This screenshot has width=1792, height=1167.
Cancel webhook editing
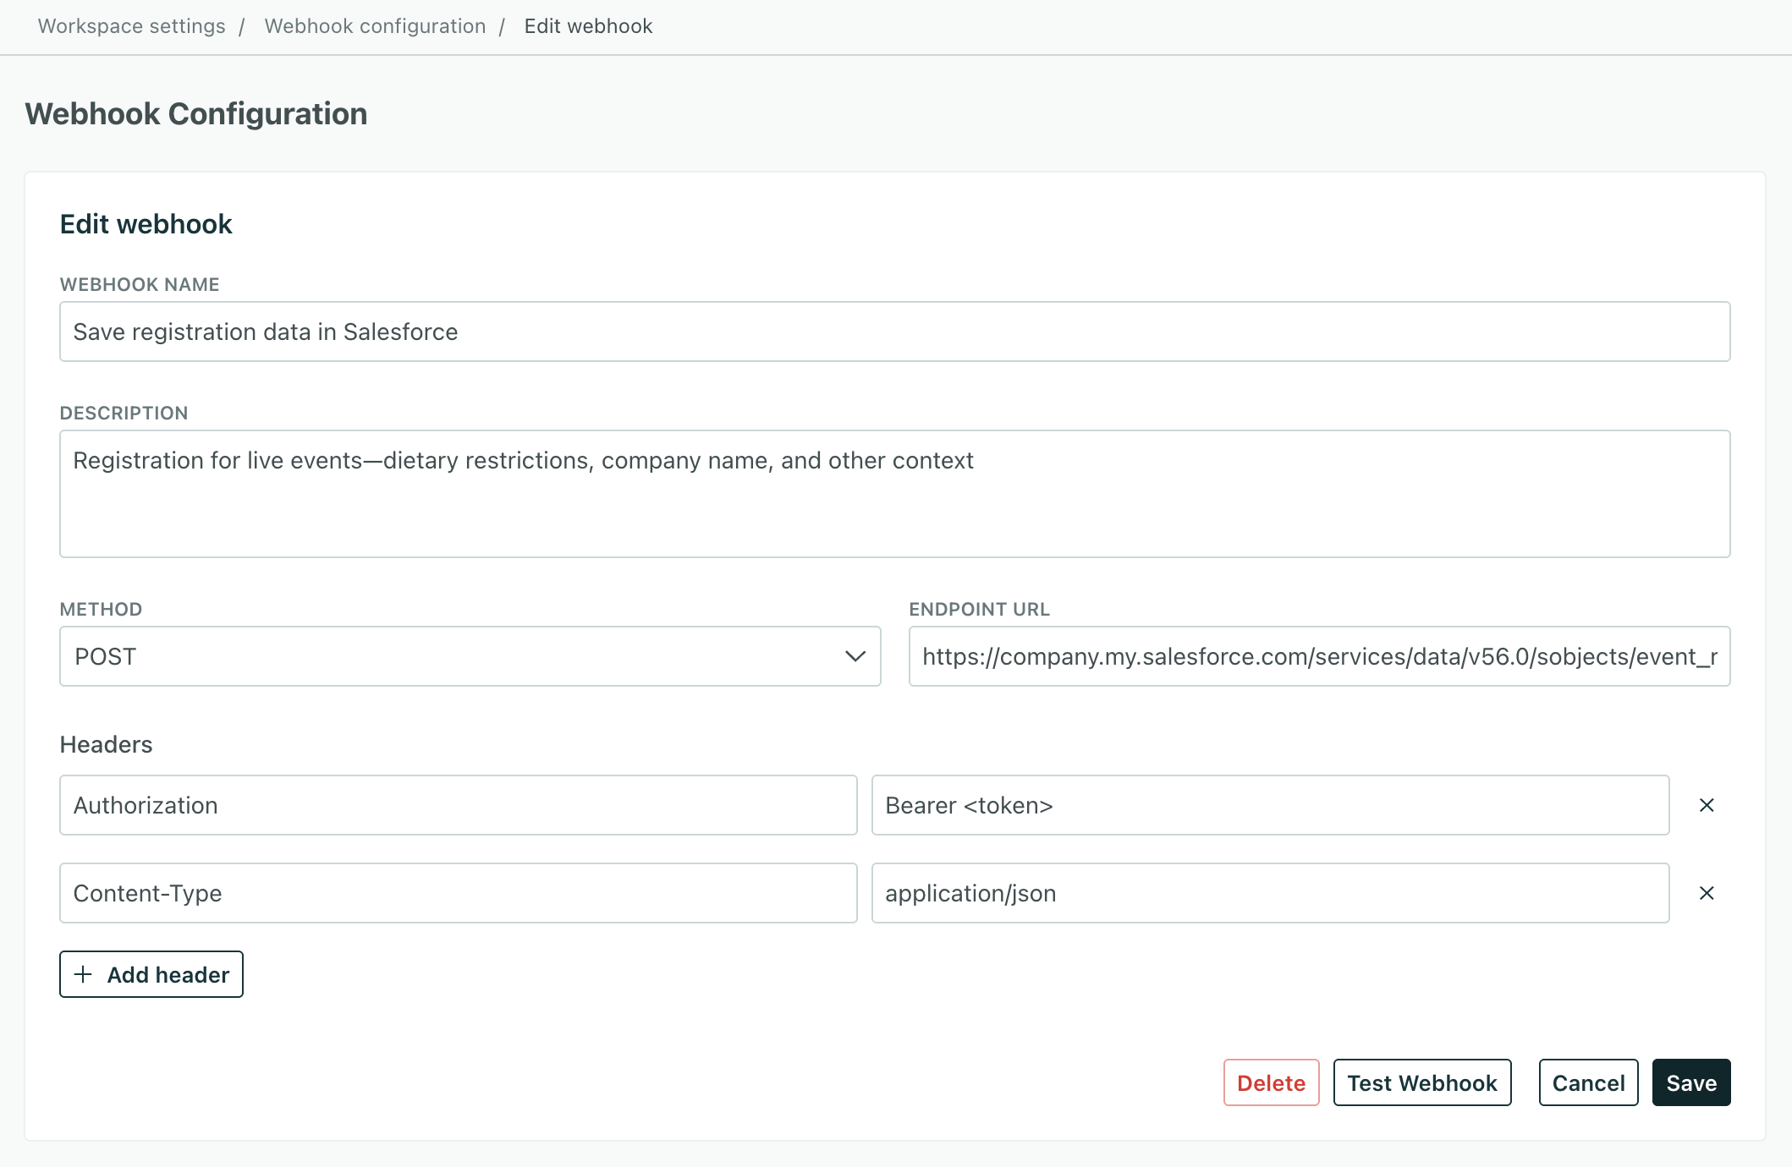pos(1588,1082)
